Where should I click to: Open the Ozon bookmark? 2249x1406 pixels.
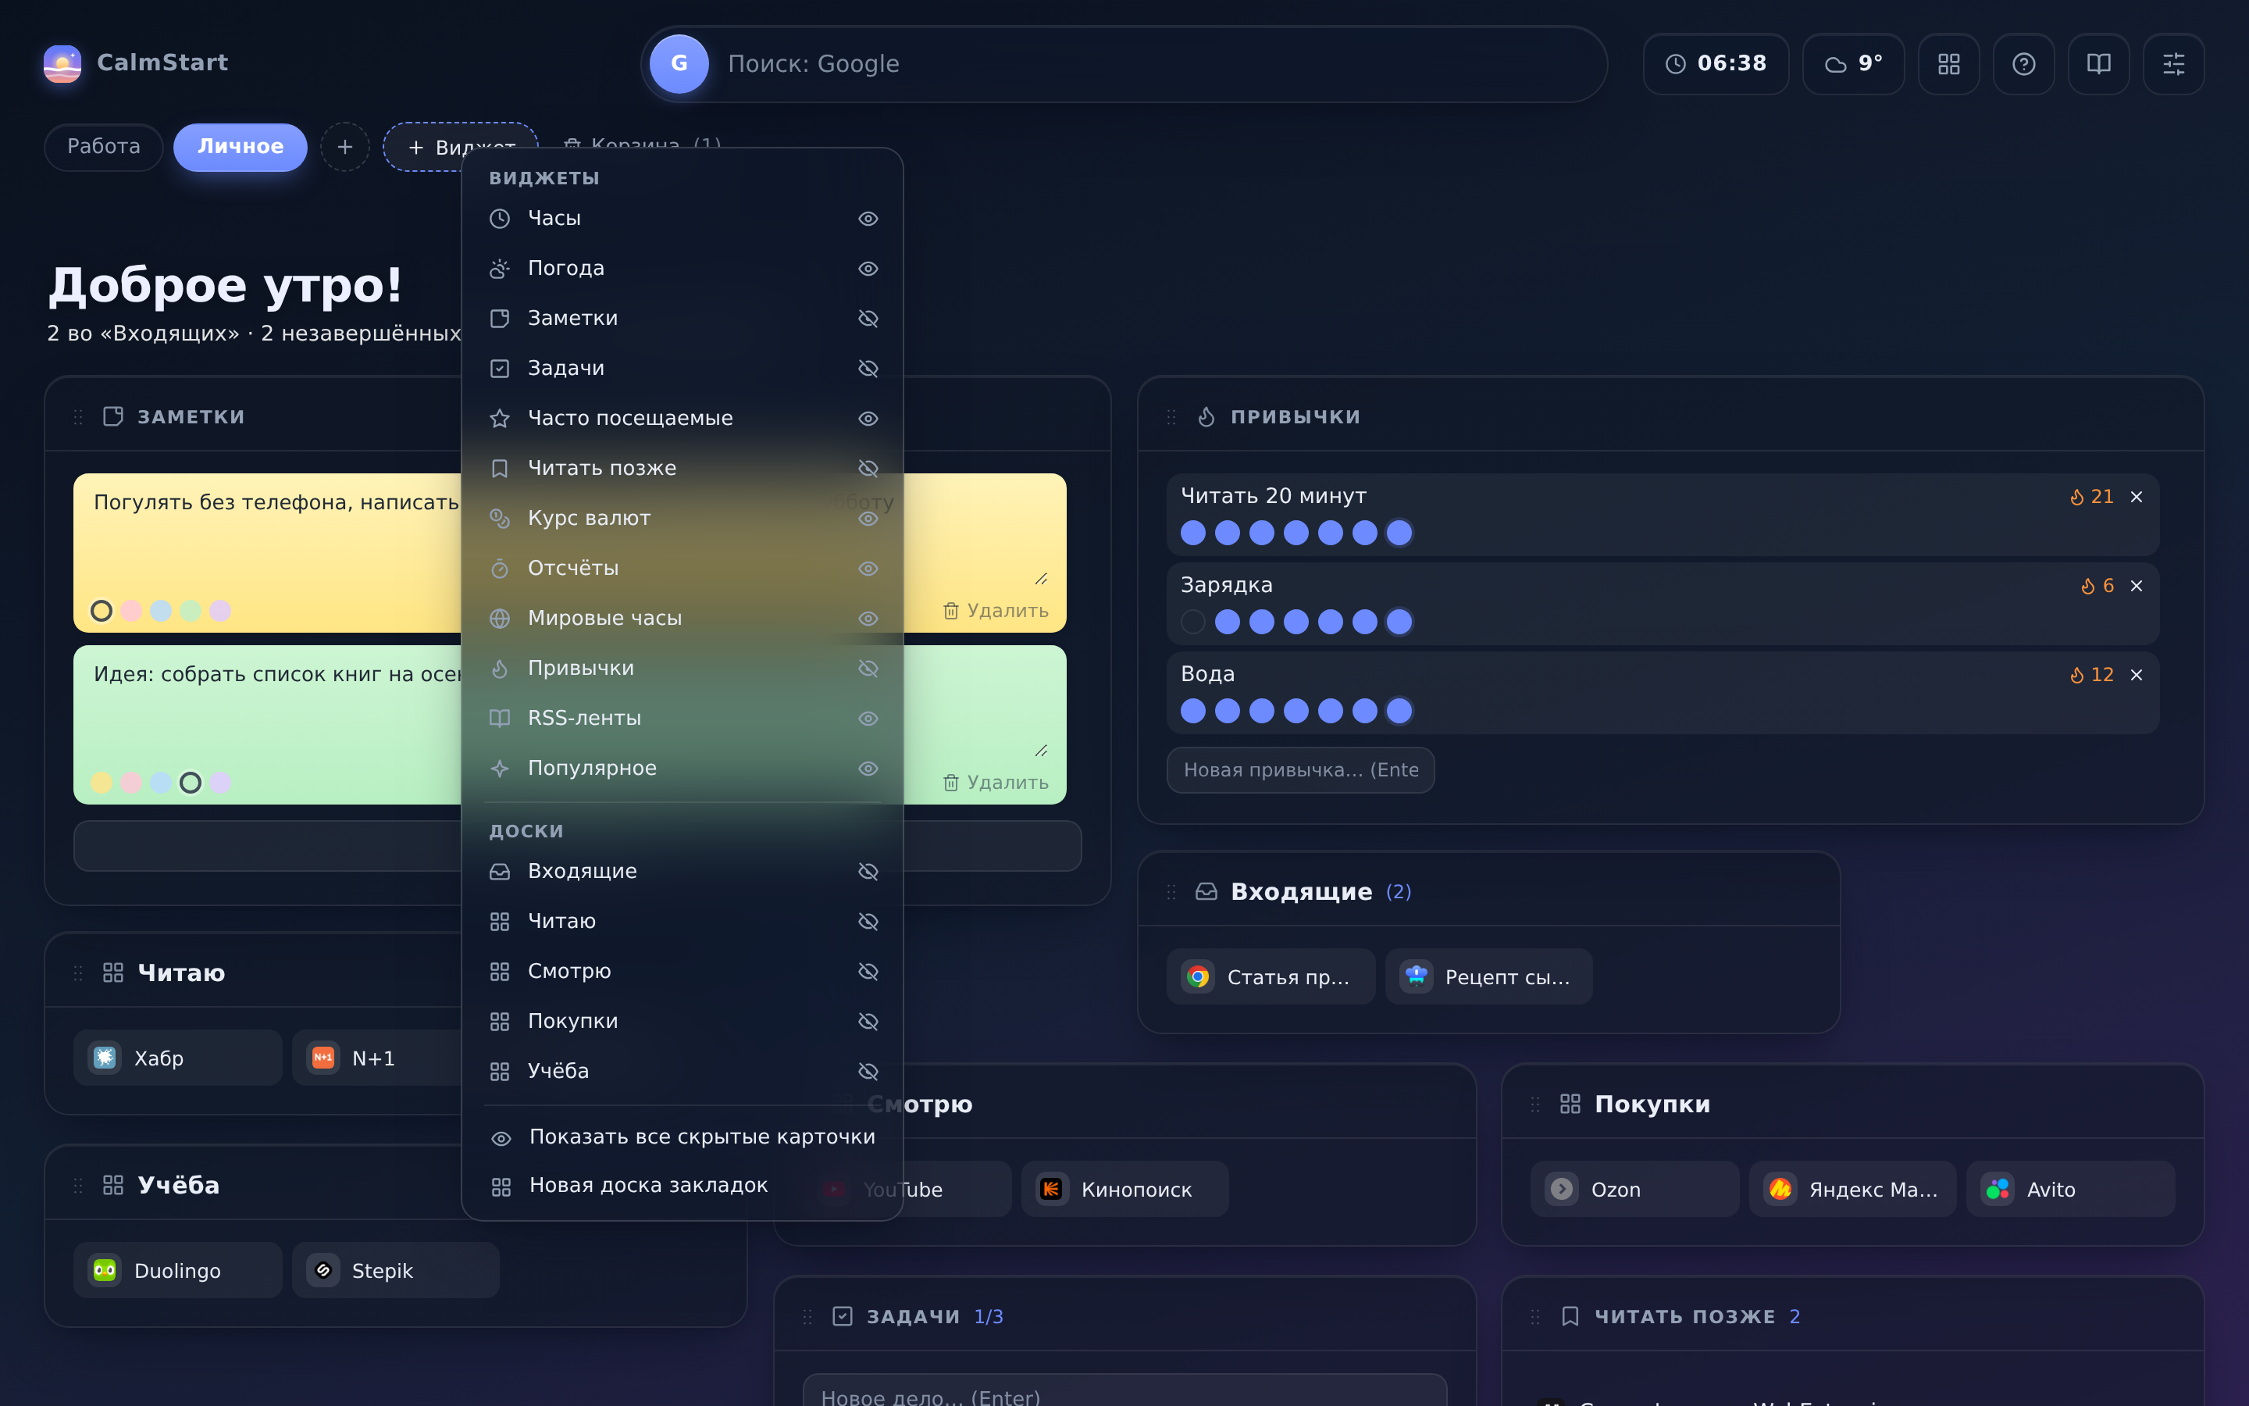[x=1634, y=1190]
